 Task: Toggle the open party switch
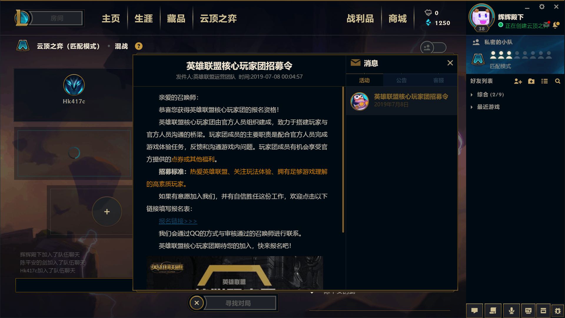(433, 47)
